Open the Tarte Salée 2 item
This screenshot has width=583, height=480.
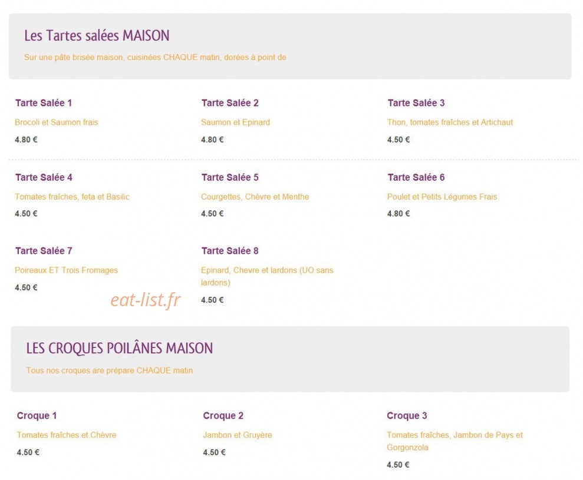point(230,103)
